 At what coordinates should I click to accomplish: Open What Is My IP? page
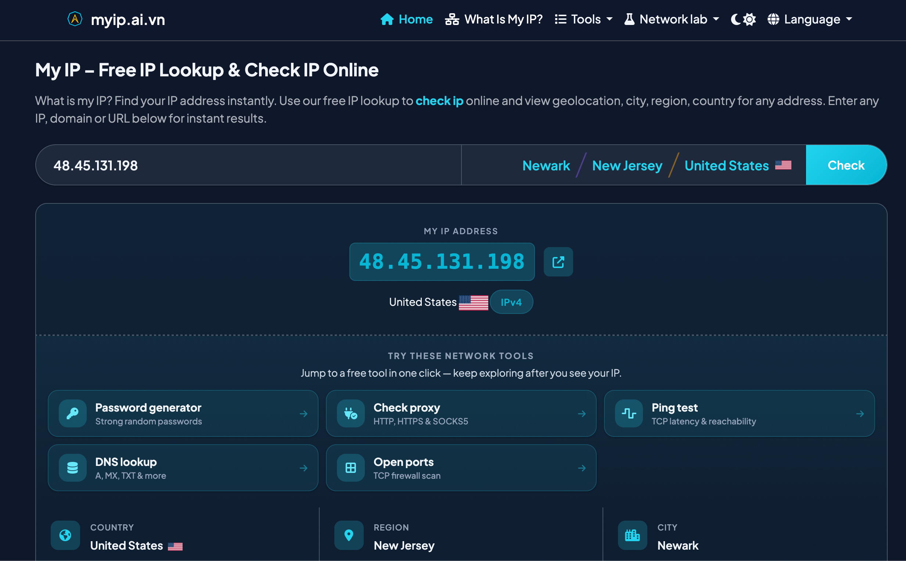tap(494, 19)
